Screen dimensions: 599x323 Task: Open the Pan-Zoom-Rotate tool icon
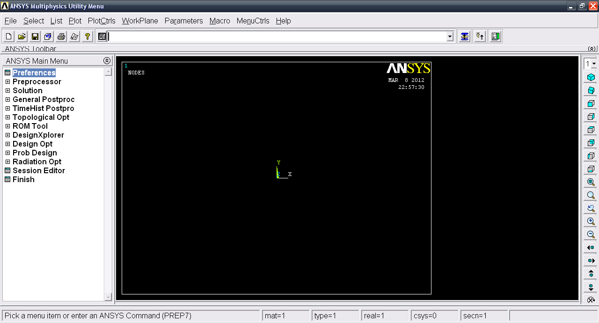pos(48,37)
